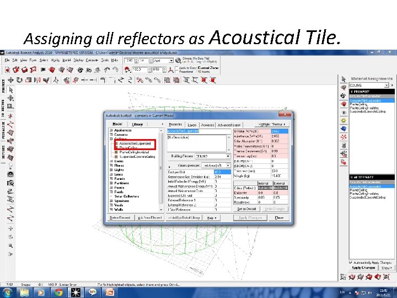The image size is (397, 298).
Task: Open PowerPoint from the taskbar
Action: [x=110, y=292]
